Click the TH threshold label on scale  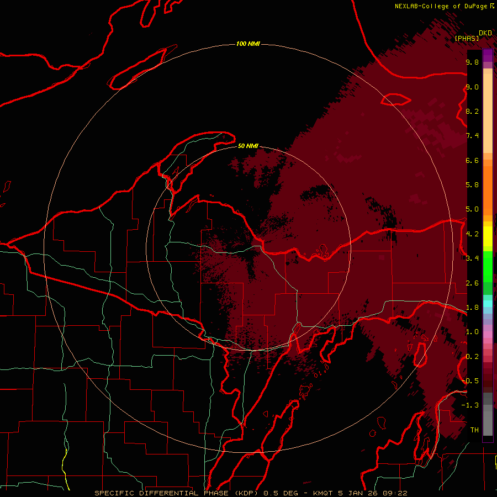click(474, 430)
